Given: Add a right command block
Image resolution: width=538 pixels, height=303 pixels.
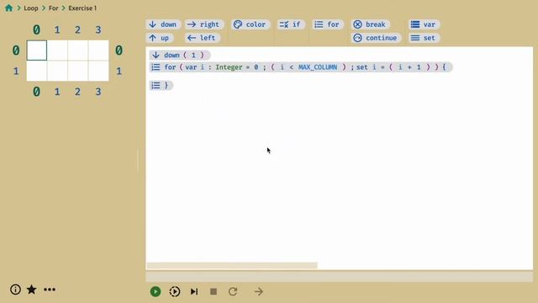Looking at the screenshot, I should click(203, 24).
